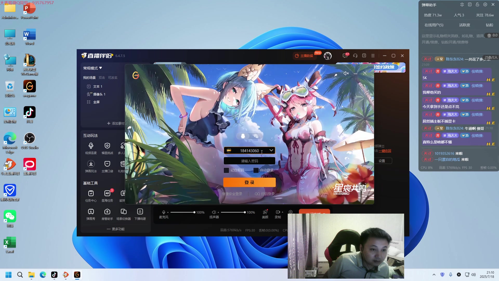This screenshot has width=499, height=281.
Task: Adjust the 扬声器 volume slider
Action: (233, 212)
